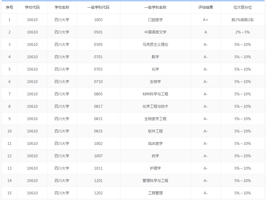Click subject code 0710
The image size is (266, 200).
tap(98, 82)
